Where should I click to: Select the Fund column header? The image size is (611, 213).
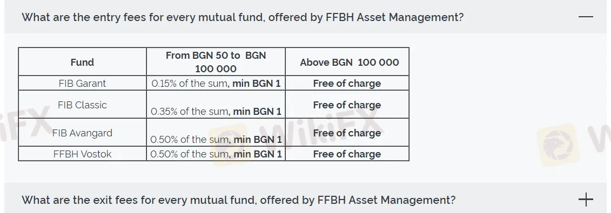pyautogui.click(x=82, y=62)
